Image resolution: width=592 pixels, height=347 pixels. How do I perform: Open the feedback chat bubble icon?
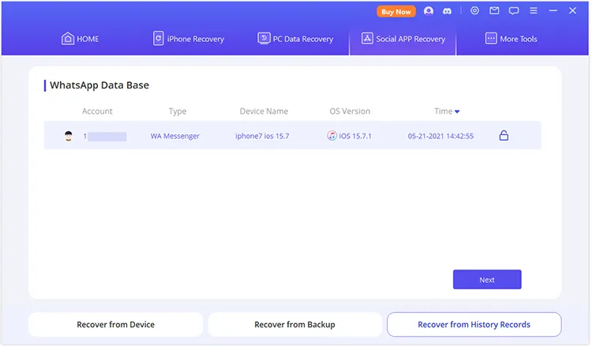pyautogui.click(x=514, y=10)
